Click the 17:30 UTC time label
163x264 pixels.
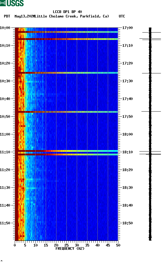click(x=127, y=81)
